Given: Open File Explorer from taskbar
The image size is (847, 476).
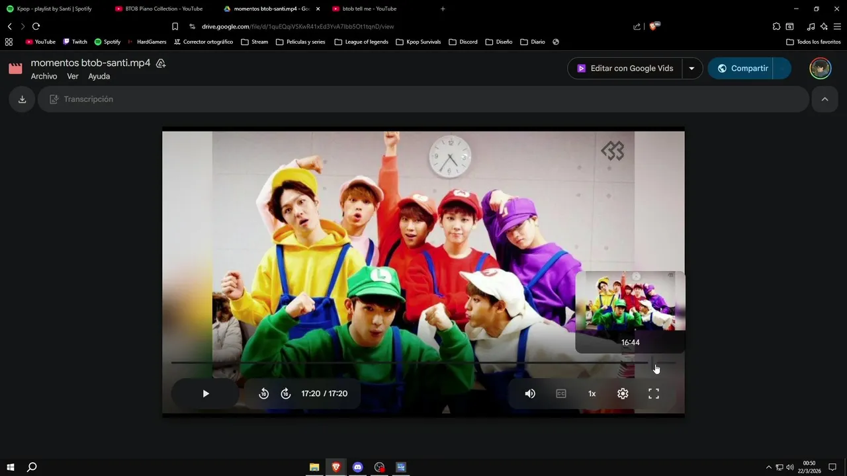Looking at the screenshot, I should 314,467.
